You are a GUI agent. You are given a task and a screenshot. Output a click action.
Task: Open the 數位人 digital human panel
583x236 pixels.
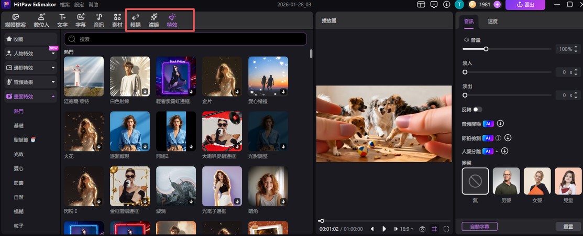tap(41, 20)
